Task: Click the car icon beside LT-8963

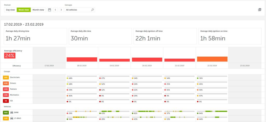Action: tap(12, 118)
